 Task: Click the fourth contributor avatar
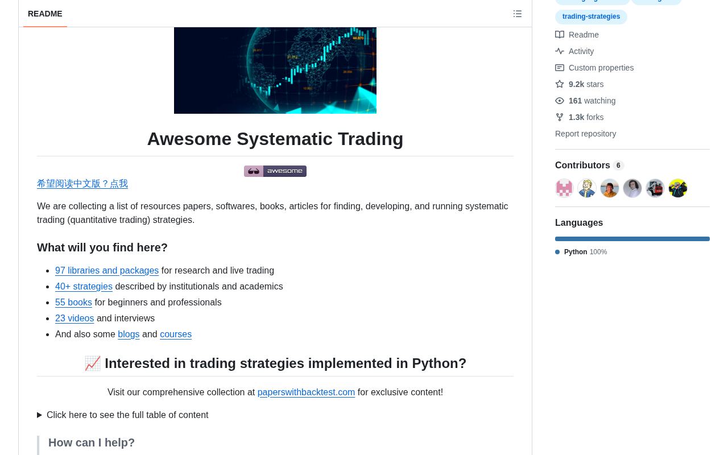point(632,188)
